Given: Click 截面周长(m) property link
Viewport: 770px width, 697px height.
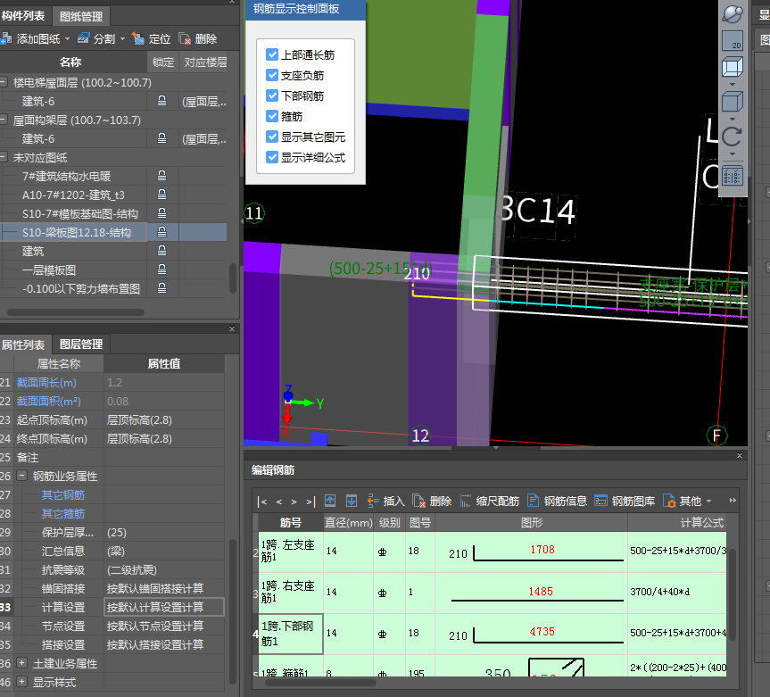Looking at the screenshot, I should [x=46, y=382].
